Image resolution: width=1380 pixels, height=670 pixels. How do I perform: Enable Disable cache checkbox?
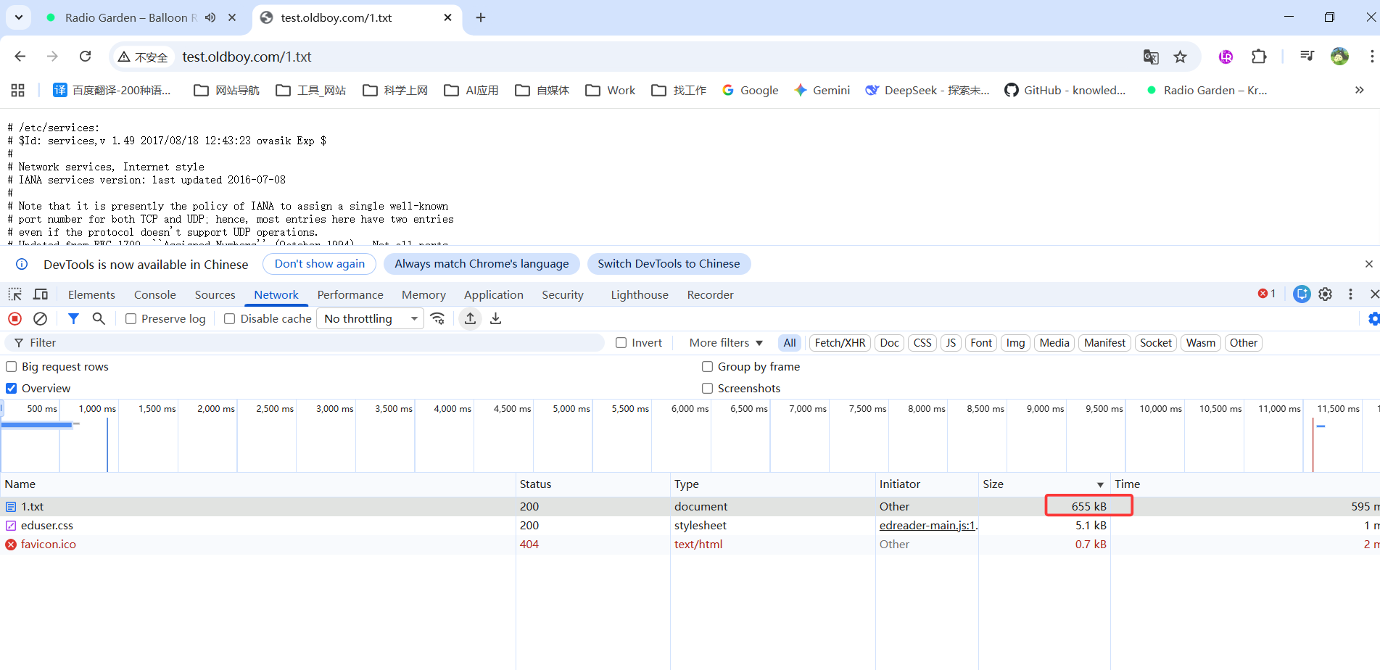pos(230,318)
